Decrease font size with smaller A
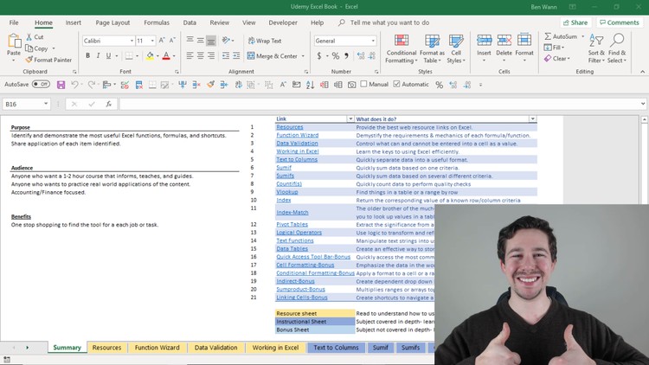Screen dimensions: 649x365 pyautogui.click(x=172, y=40)
